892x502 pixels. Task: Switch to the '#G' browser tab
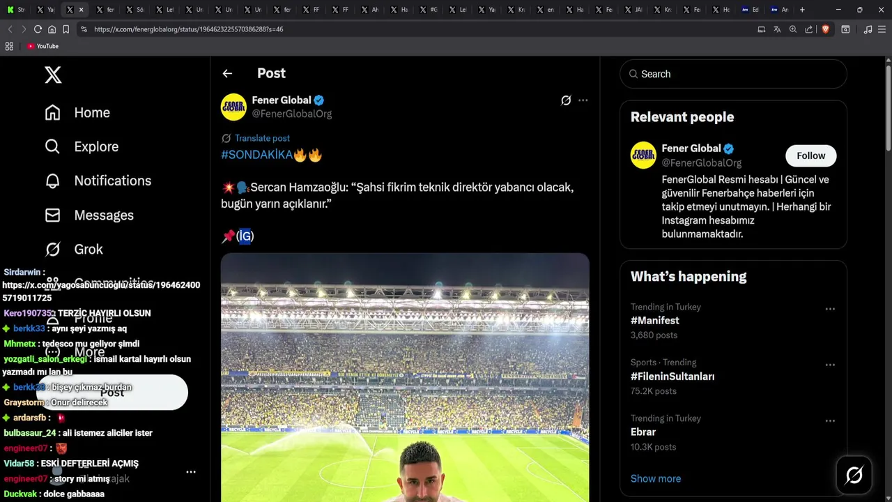[x=429, y=10]
